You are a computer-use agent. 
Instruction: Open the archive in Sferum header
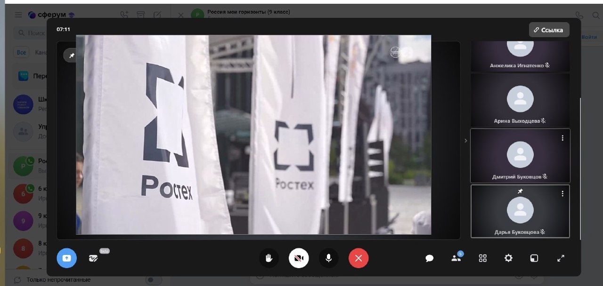pyautogui.click(x=140, y=15)
